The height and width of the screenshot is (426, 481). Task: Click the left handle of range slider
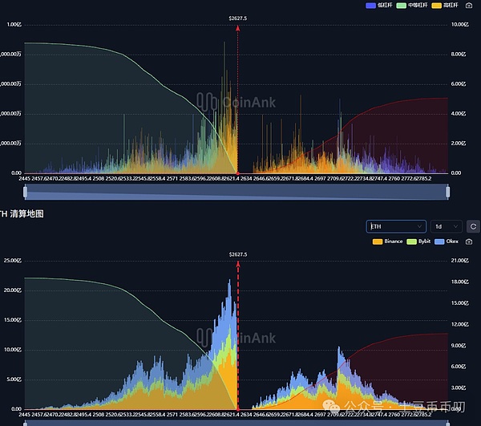(x=26, y=192)
